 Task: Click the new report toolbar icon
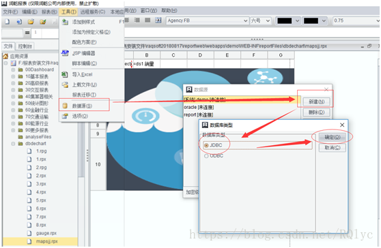click(x=7, y=22)
